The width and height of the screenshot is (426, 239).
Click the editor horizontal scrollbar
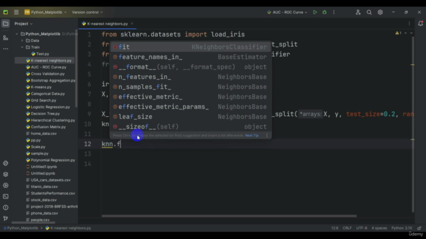tap(229, 216)
